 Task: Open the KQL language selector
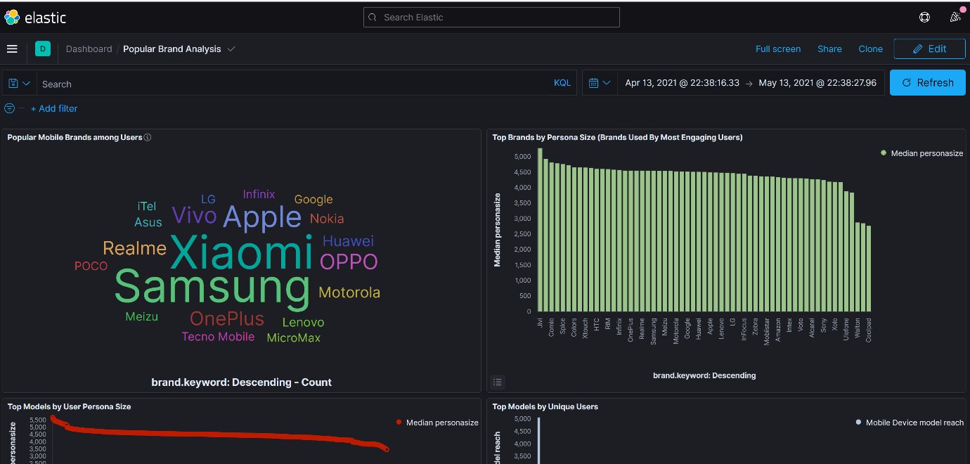(562, 83)
